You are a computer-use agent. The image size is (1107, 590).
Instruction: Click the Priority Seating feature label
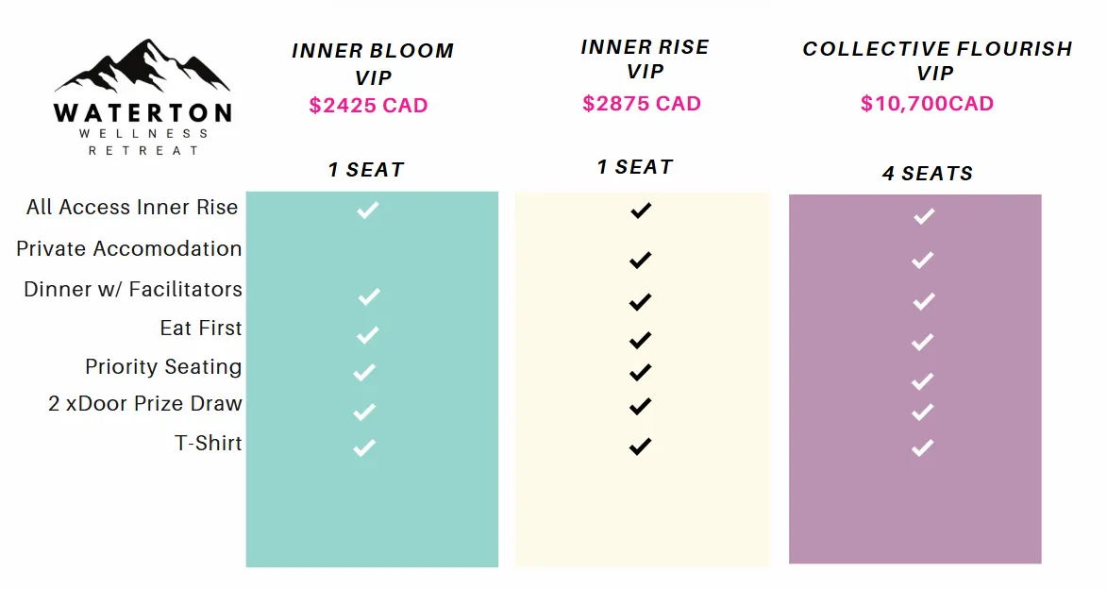coord(163,367)
